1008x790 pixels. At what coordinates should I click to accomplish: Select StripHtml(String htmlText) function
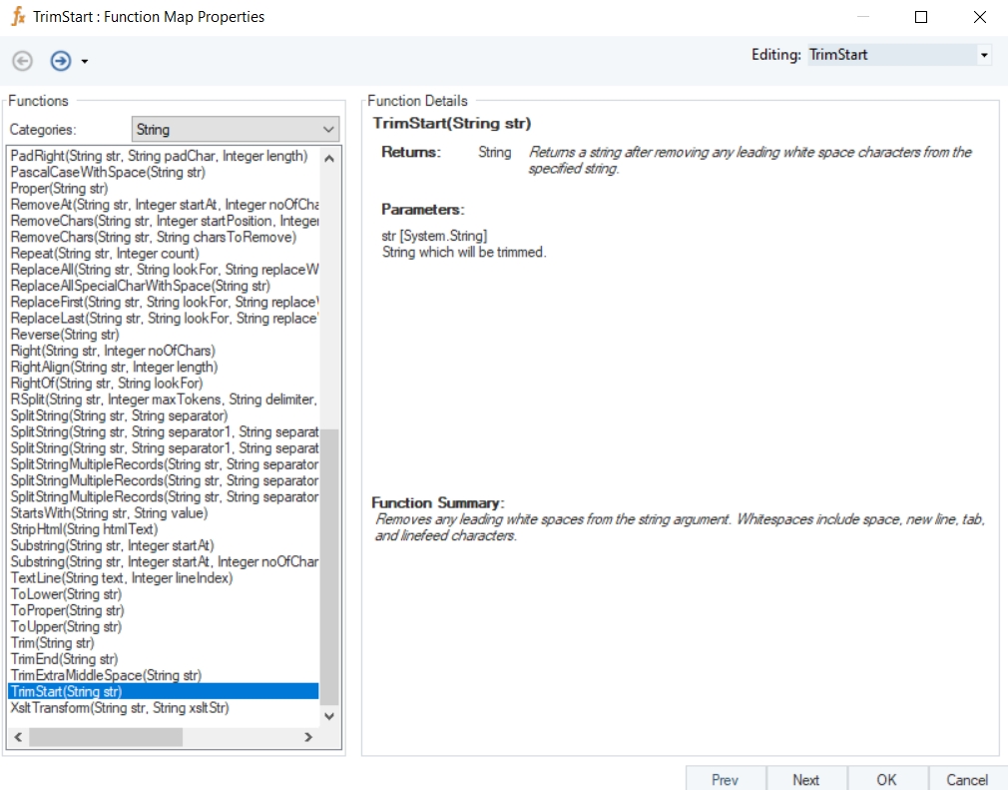(84, 529)
